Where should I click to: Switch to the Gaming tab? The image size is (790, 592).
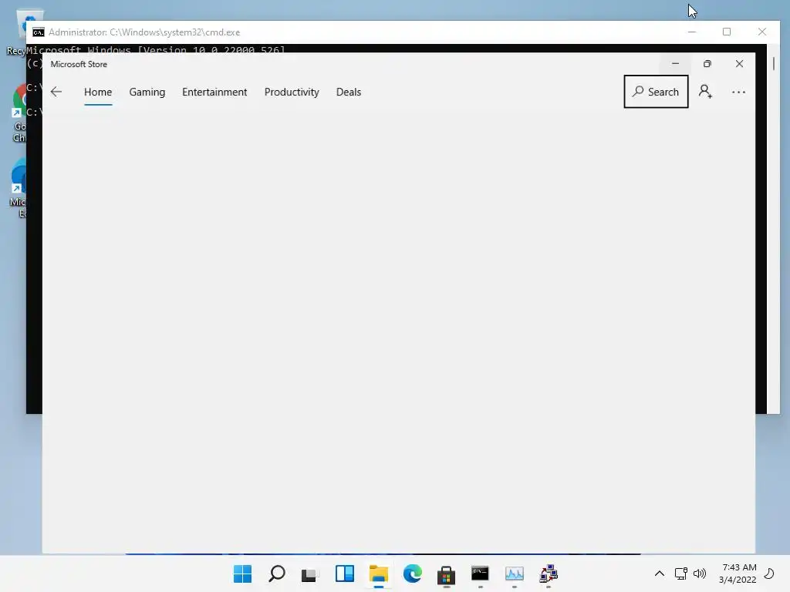pos(147,92)
